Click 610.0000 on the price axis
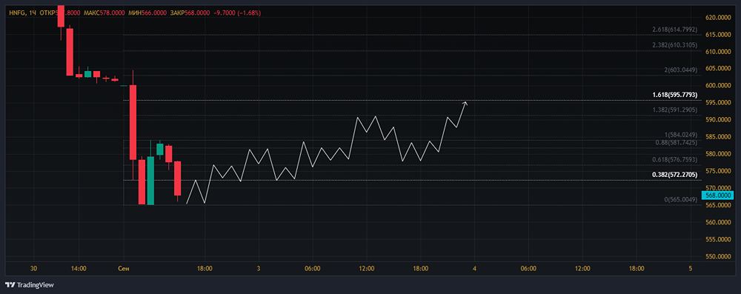 point(718,52)
